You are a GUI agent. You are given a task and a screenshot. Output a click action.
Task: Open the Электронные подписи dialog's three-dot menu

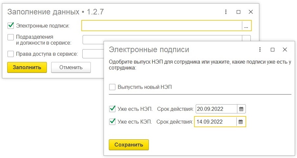click(260, 49)
